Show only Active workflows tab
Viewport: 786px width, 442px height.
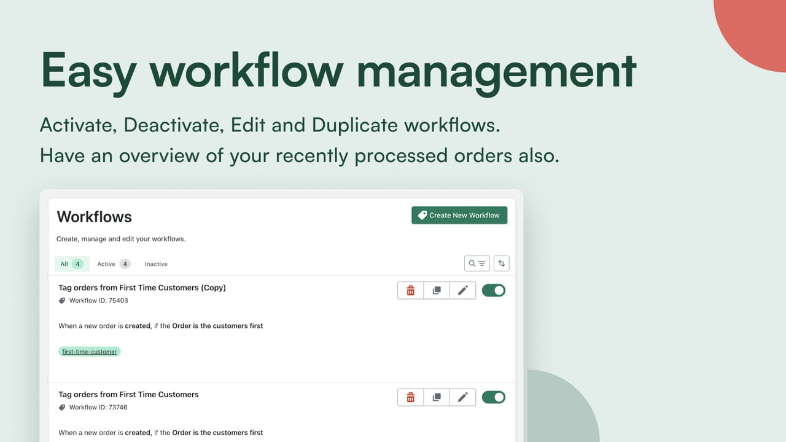(x=114, y=264)
